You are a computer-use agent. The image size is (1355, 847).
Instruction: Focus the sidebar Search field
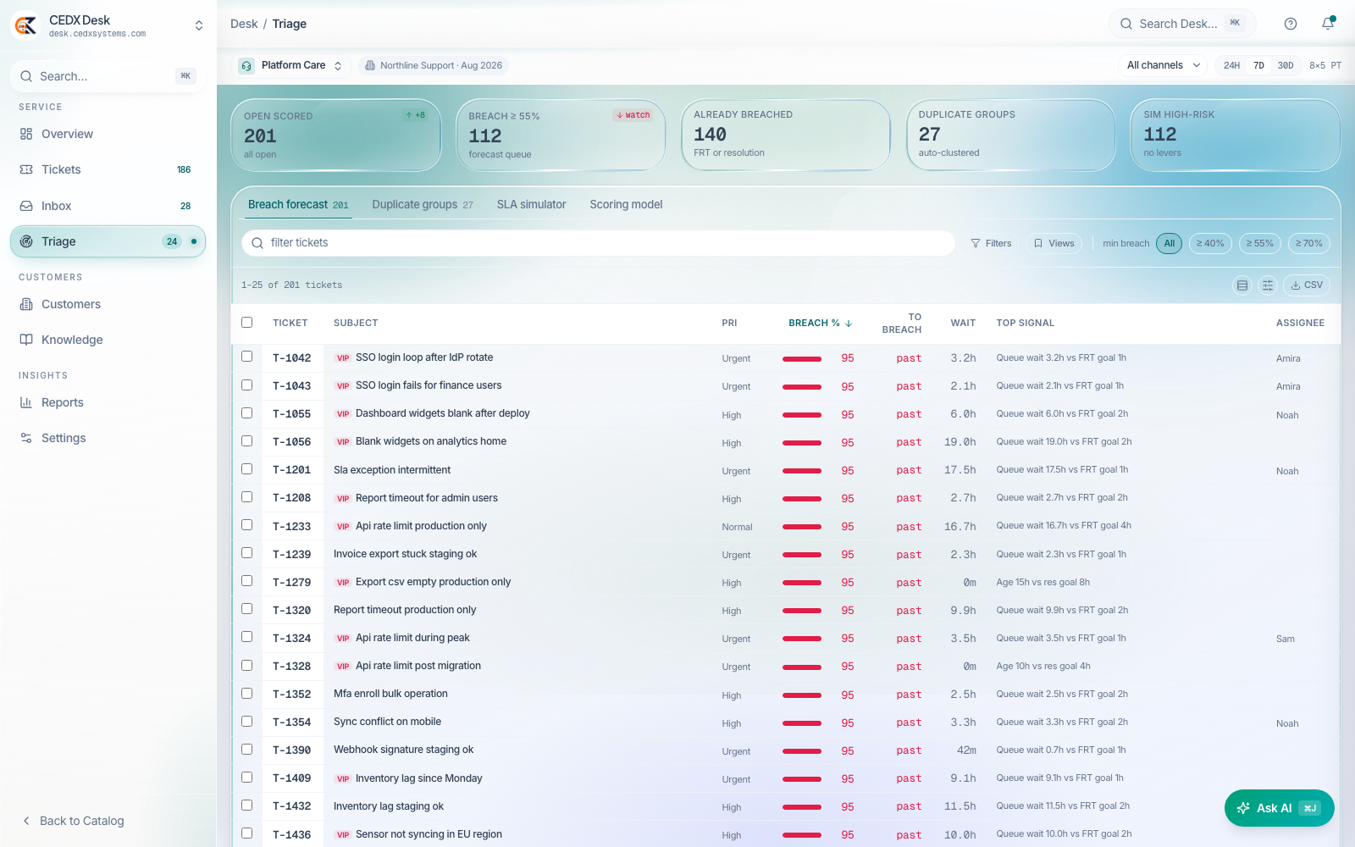pos(108,76)
